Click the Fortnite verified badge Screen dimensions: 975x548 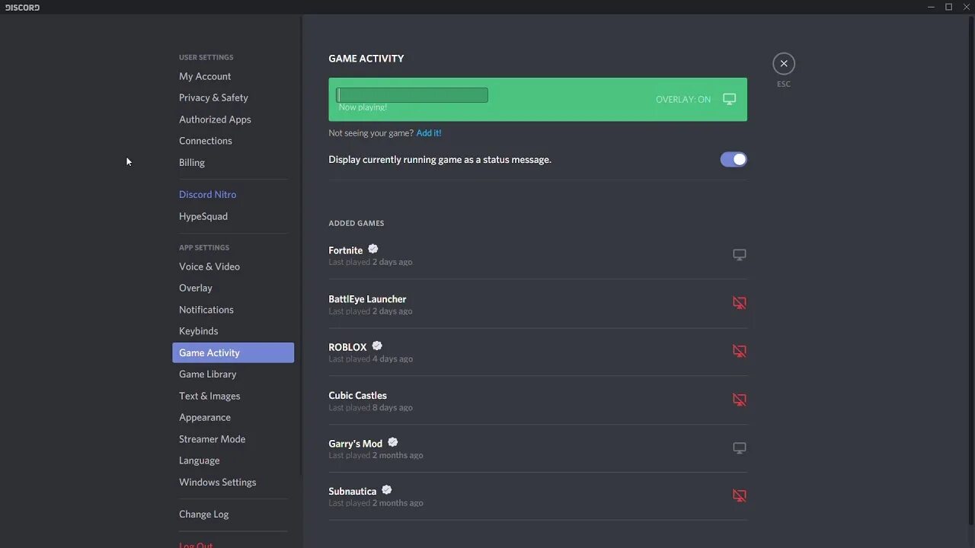(372, 250)
